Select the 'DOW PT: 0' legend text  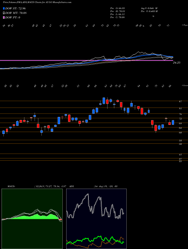tap(13, 17)
